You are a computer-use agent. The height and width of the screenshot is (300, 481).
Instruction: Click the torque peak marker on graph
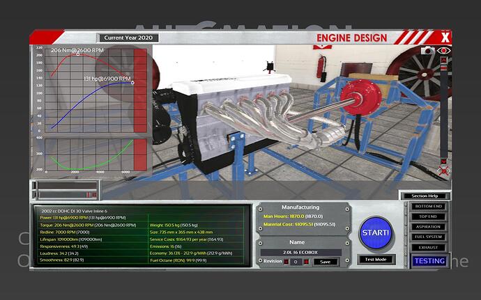click(x=77, y=54)
